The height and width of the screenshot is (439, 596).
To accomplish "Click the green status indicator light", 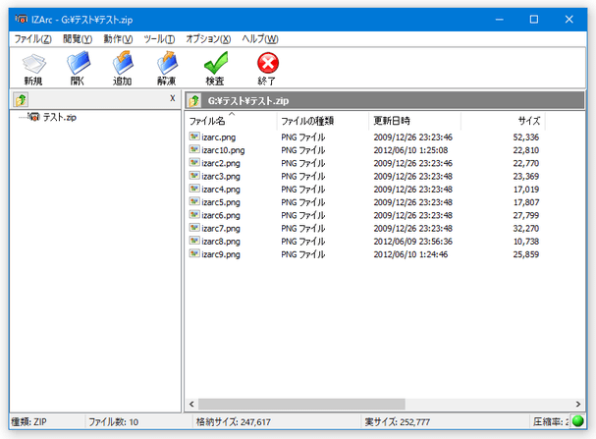I will click(x=577, y=421).
